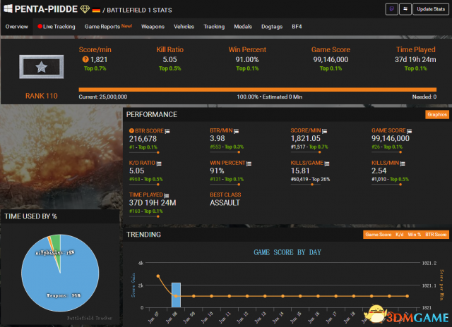Screen dimensions: 452x327
Task: Open leaderboard icon next to BTR SCORE
Action: tap(167, 131)
